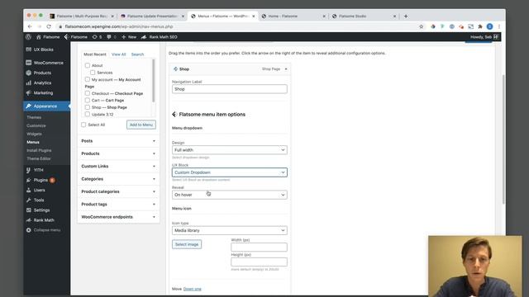This screenshot has width=529, height=297.
Task: Open a new browser tab
Action: pos(406,16)
